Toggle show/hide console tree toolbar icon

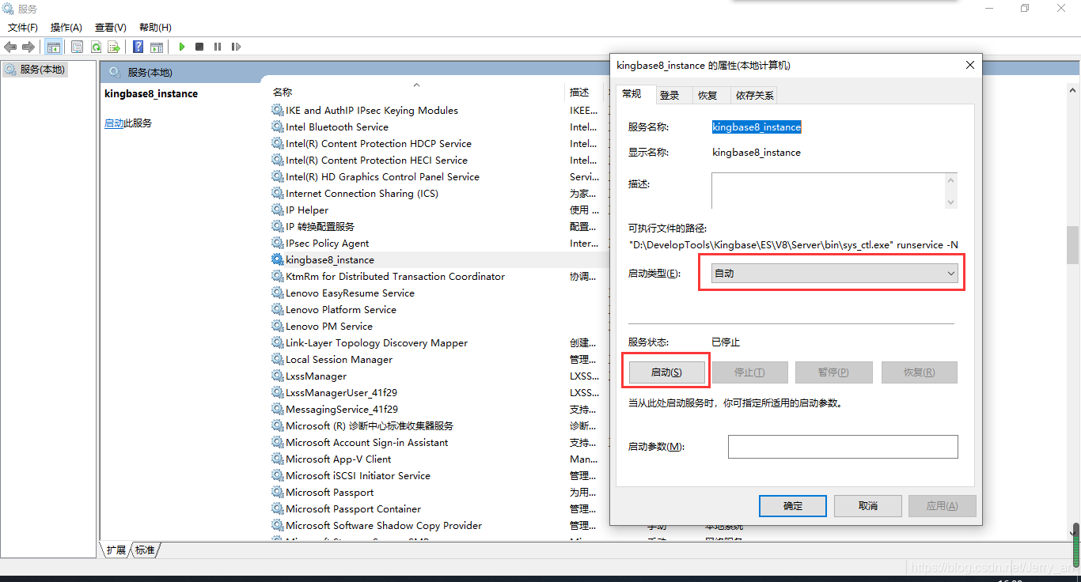54,47
